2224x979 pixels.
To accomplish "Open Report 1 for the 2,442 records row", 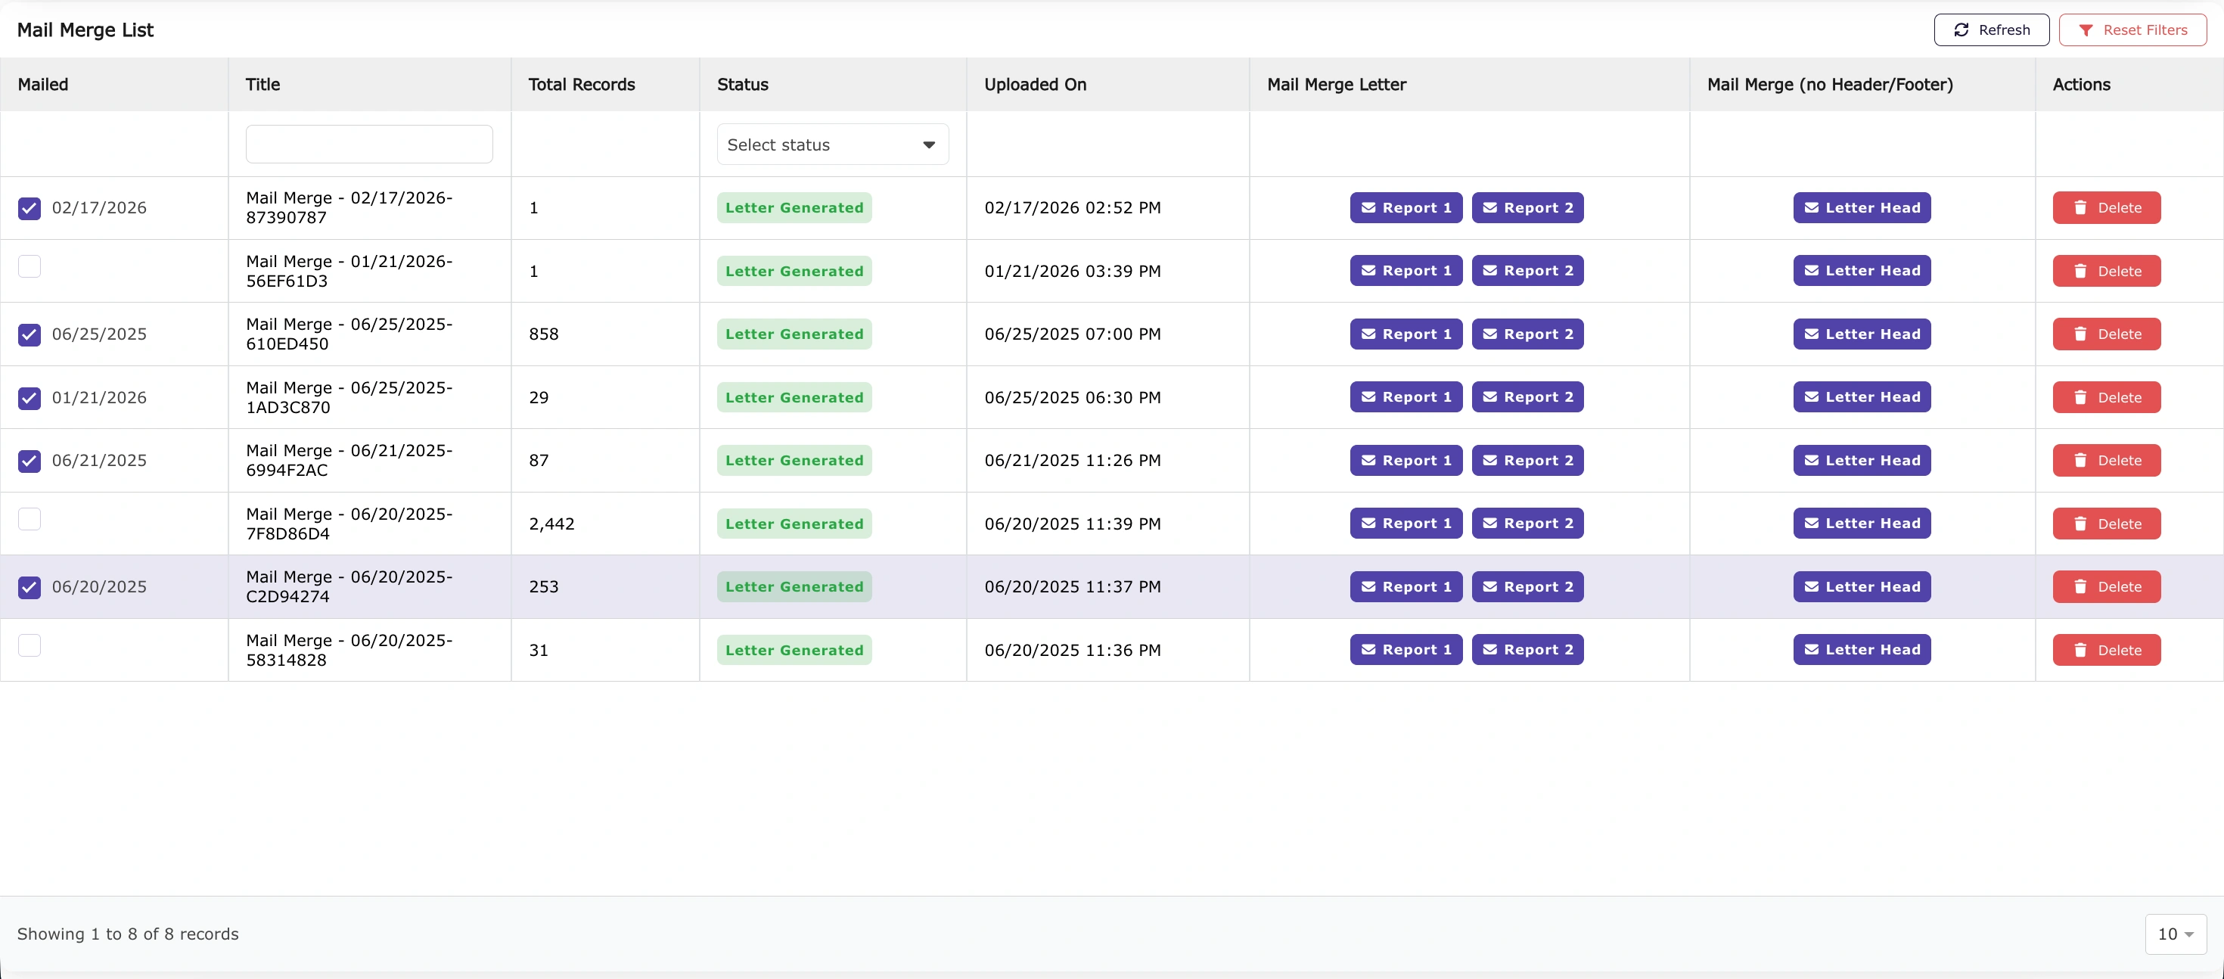I will click(1406, 524).
